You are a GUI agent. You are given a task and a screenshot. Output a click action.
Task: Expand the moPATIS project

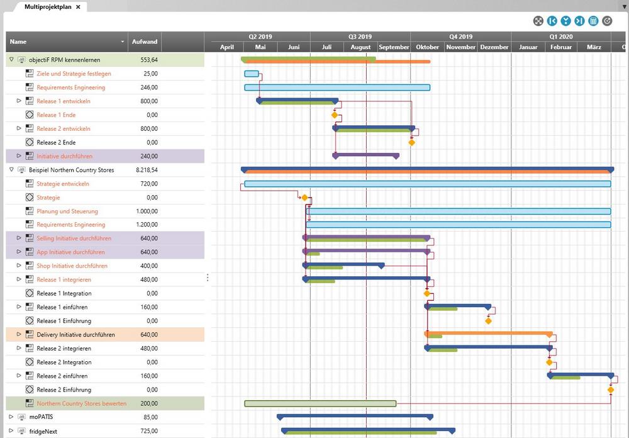point(11,417)
